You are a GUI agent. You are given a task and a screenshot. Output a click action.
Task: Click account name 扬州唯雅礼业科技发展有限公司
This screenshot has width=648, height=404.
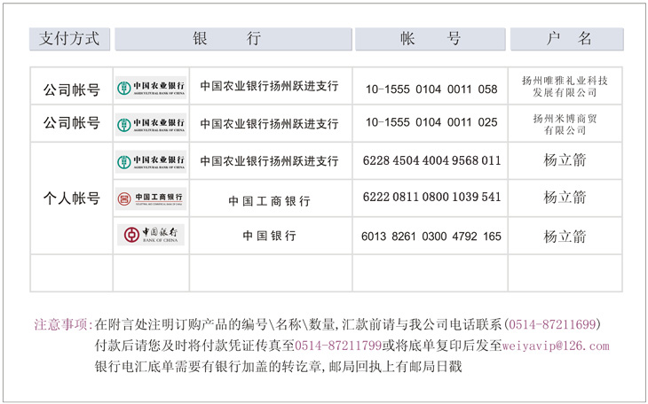(565, 86)
